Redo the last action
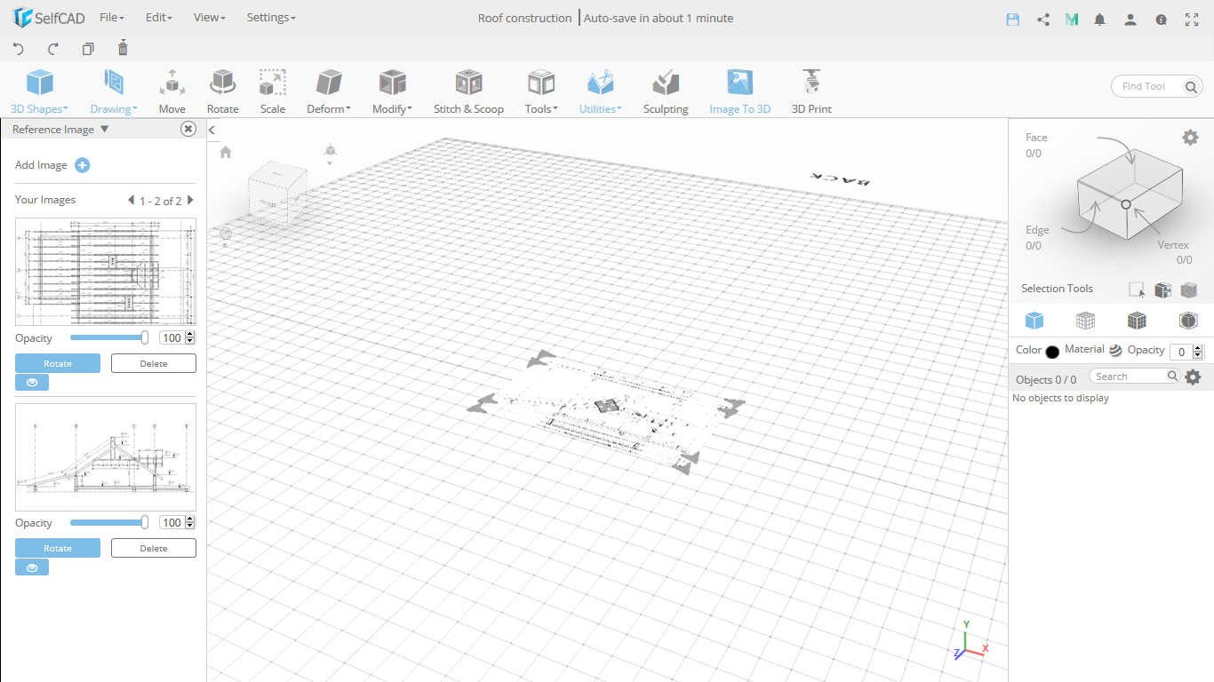 click(x=52, y=49)
